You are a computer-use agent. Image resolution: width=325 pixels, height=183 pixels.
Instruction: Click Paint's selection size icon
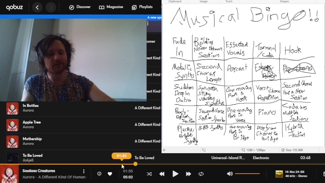(204, 150)
